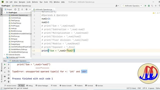Open the Code menu

coord(28,2)
